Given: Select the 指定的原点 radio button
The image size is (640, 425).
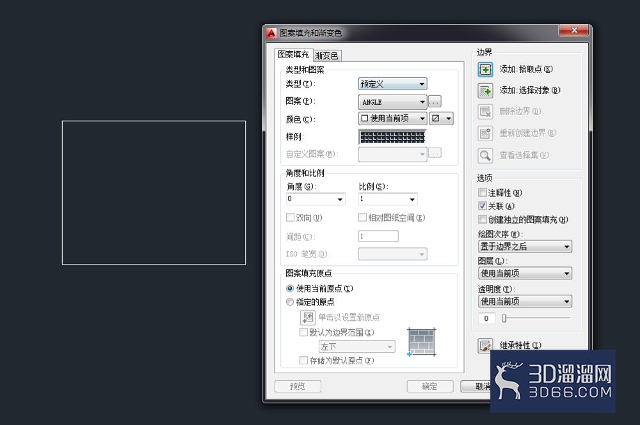Looking at the screenshot, I should tap(290, 302).
